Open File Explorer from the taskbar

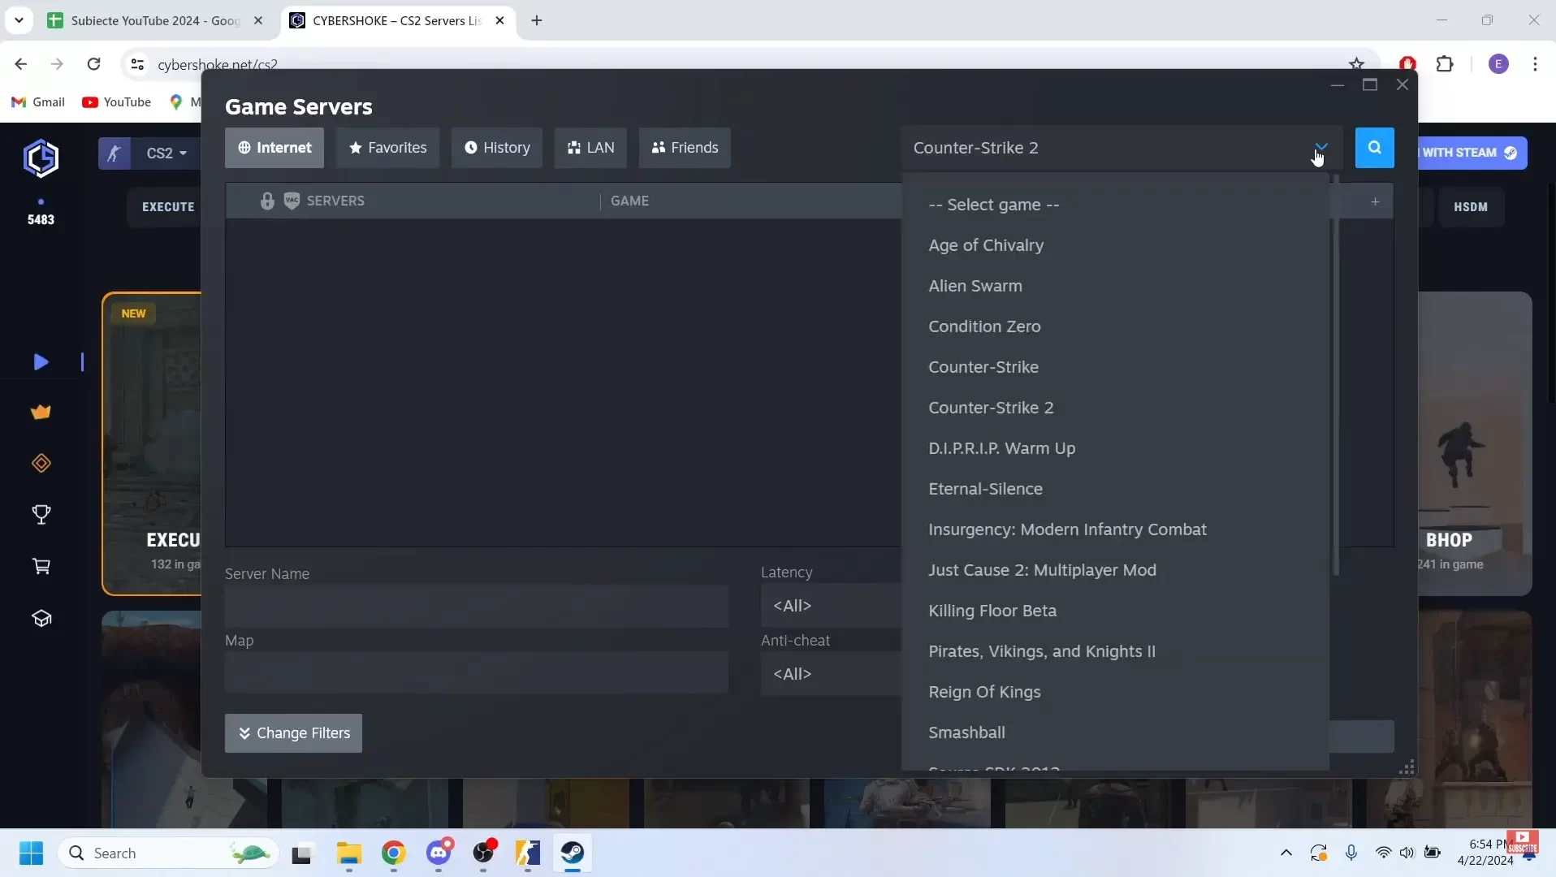coord(349,853)
